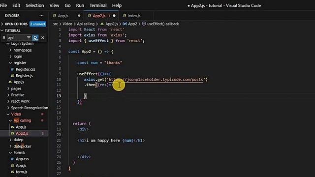This screenshot has width=315, height=177.
Task: Click the 'return (' statement line
Action: coord(82,123)
